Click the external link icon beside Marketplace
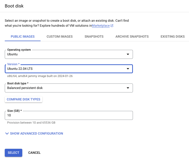This screenshot has height=159, width=189. [x=112, y=26]
